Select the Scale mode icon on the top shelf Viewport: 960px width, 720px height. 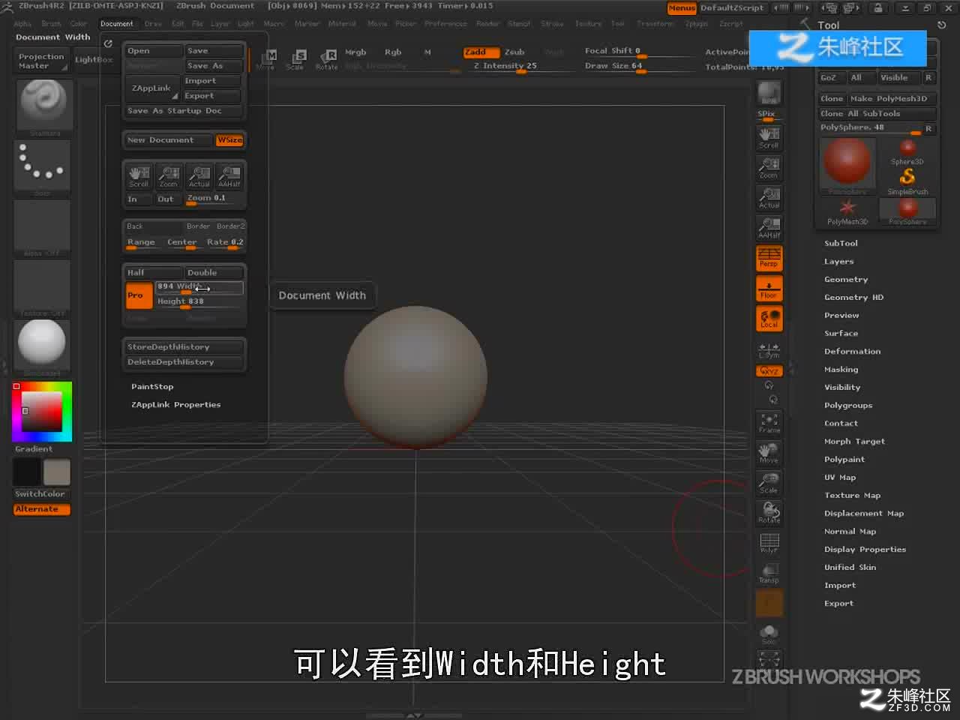[x=295, y=59]
